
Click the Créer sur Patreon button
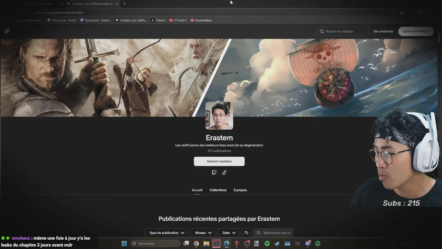pyautogui.click(x=416, y=31)
